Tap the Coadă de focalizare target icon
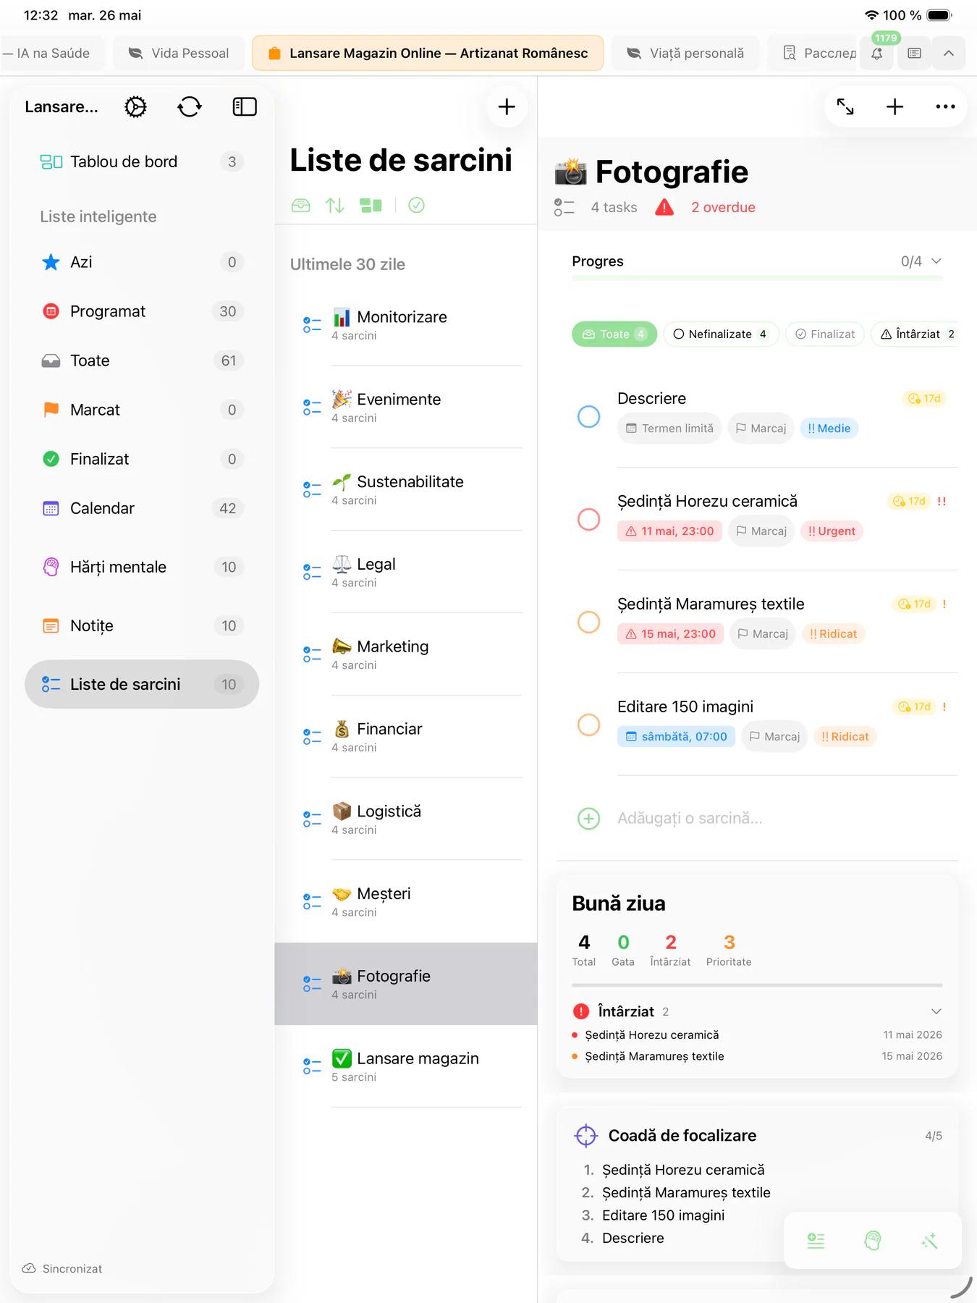Viewport: 977px width, 1303px height. 585,1136
